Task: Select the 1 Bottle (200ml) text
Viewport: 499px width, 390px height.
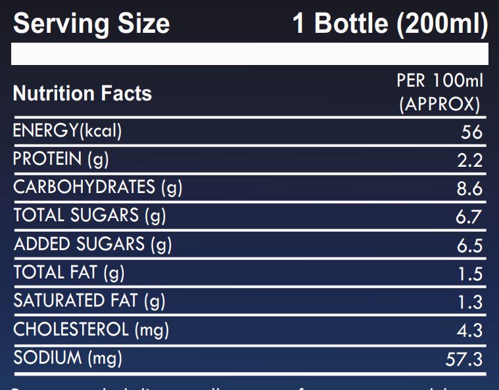Action: coord(390,24)
